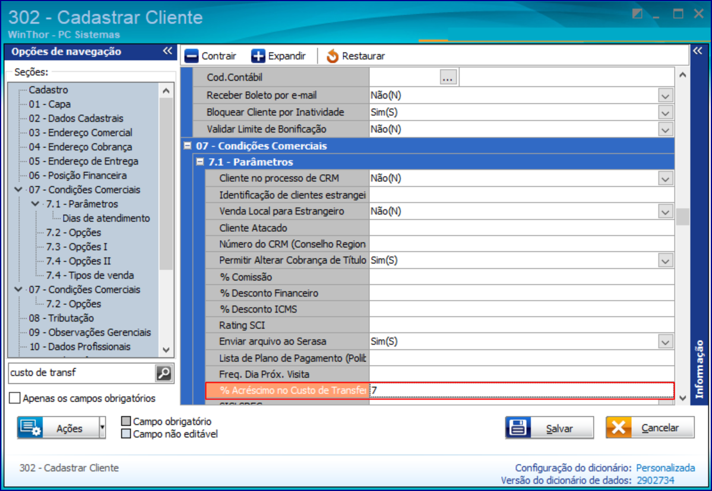Click the % Desconto ICMS value field
This screenshot has height=491, width=712.
pyautogui.click(x=521, y=310)
